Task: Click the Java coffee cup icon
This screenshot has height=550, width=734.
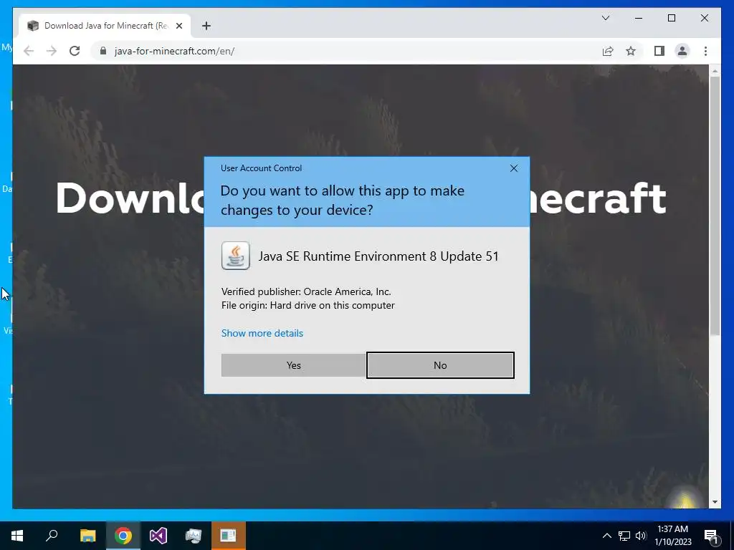Action: click(235, 256)
